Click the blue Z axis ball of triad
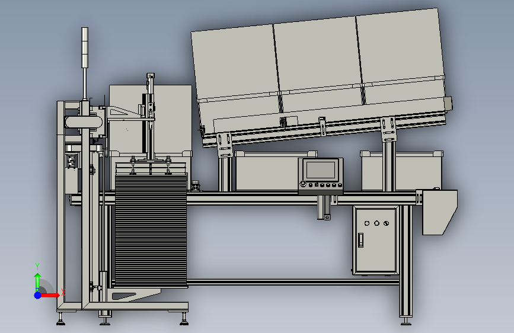Viewport: 514px width, 333px height. [x=37, y=295]
